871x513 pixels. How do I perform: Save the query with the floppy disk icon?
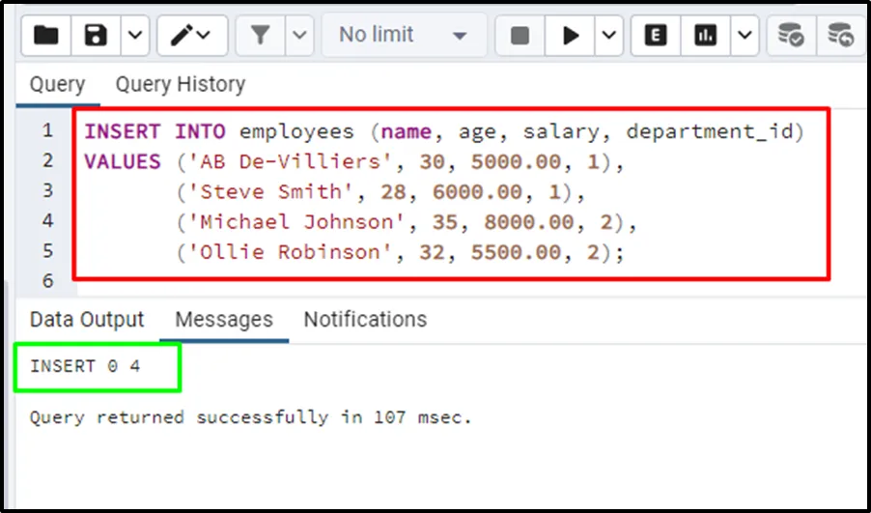pyautogui.click(x=97, y=36)
